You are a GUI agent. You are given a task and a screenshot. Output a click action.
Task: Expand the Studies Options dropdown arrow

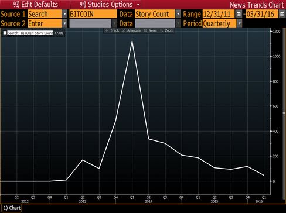click(x=138, y=5)
